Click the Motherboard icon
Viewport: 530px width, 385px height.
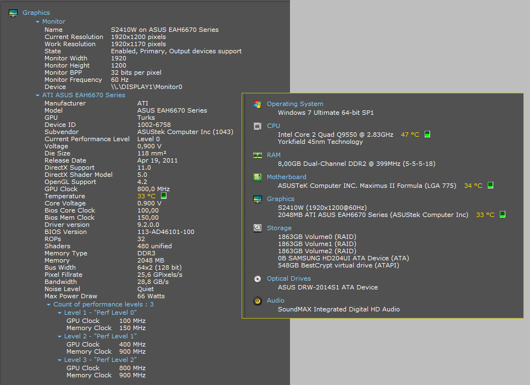pos(257,177)
